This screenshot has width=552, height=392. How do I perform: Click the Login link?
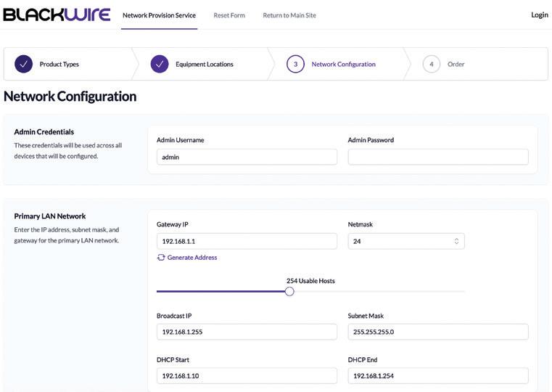pyautogui.click(x=540, y=15)
